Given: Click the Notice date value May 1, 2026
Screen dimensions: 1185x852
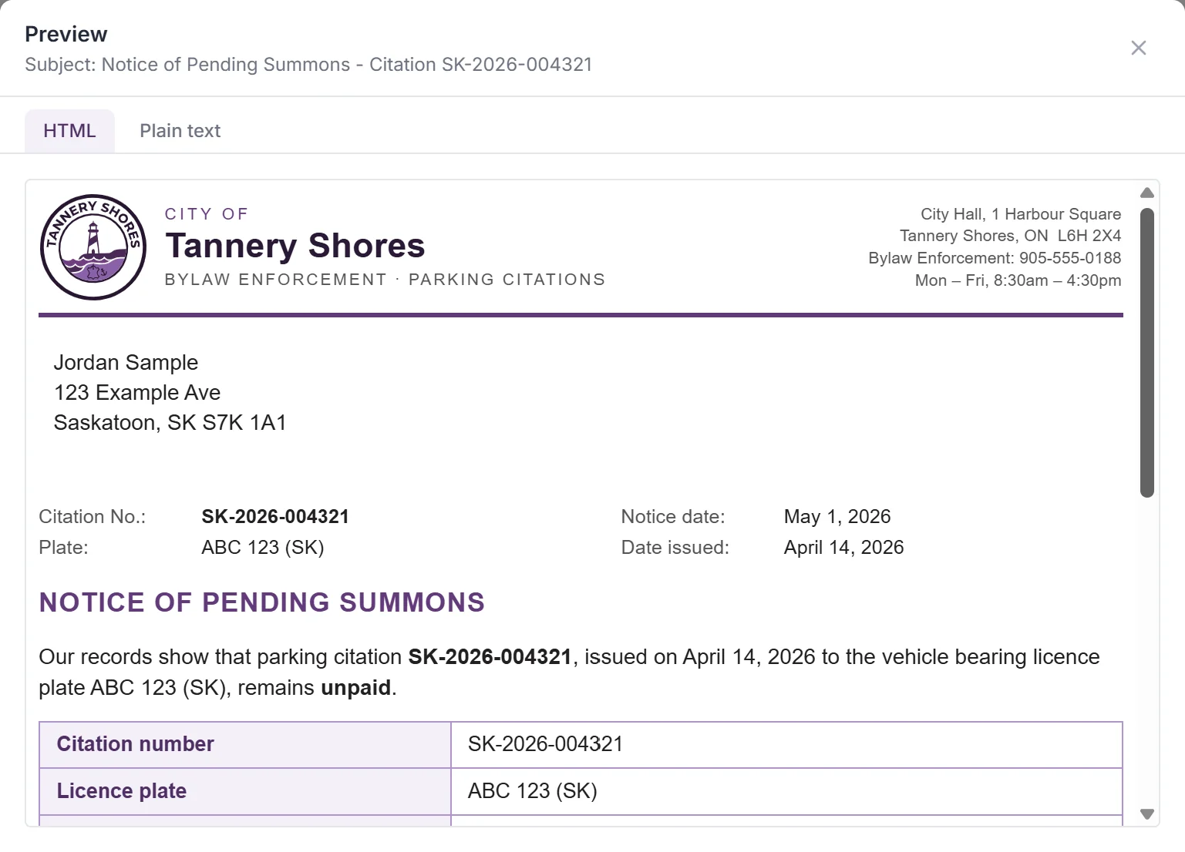Looking at the screenshot, I should [x=837, y=517].
